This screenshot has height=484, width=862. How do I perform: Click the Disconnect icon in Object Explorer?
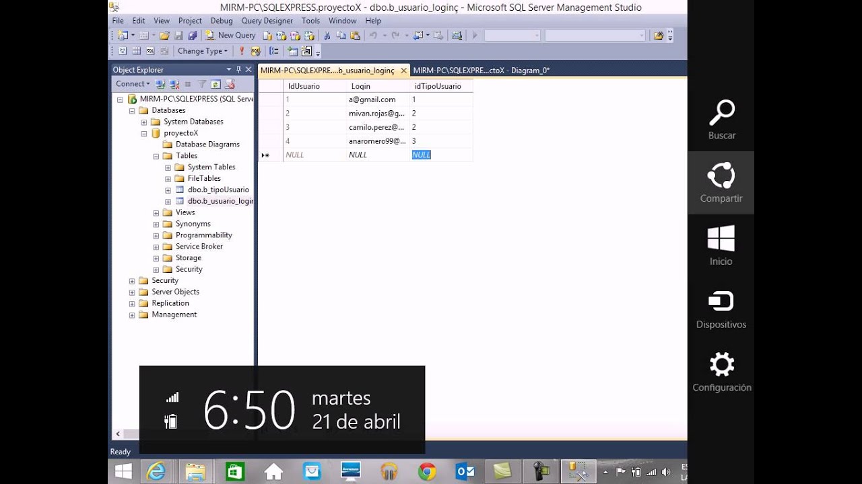174,84
